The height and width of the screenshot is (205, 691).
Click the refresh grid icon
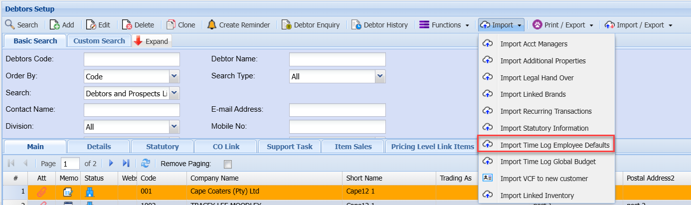[146, 164]
